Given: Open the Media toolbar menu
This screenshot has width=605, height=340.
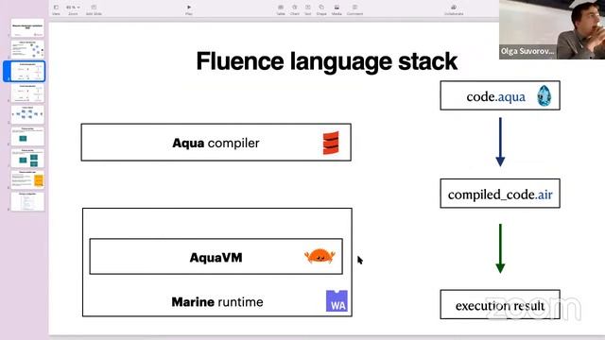Looking at the screenshot, I should (x=337, y=9).
